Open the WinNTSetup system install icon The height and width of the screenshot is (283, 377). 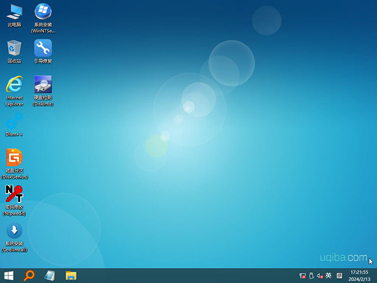[43, 11]
